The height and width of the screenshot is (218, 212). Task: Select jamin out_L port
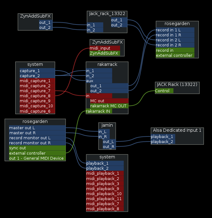[109, 141]
